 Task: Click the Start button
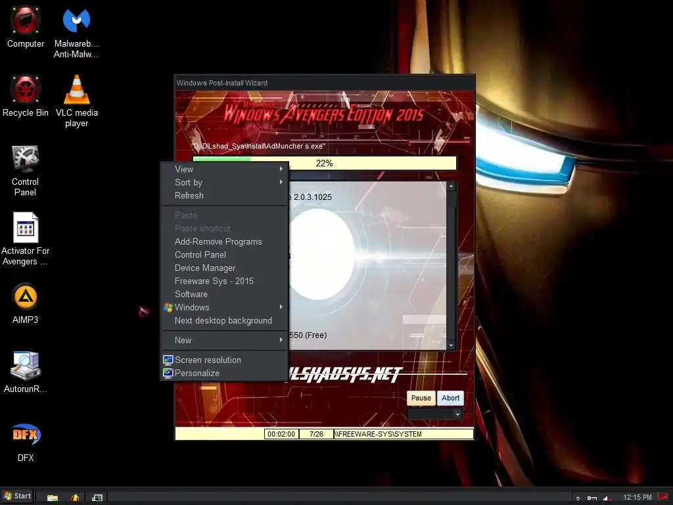(17, 496)
